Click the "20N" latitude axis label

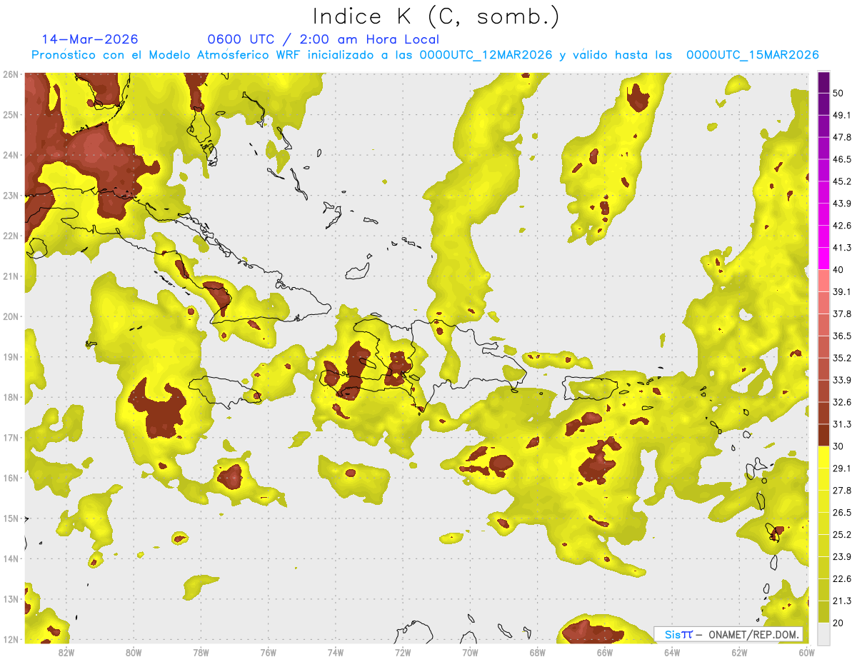11,316
